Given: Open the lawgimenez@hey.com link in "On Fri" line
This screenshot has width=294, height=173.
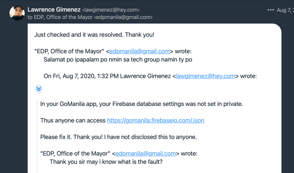Looking at the screenshot, I should click(x=206, y=76).
